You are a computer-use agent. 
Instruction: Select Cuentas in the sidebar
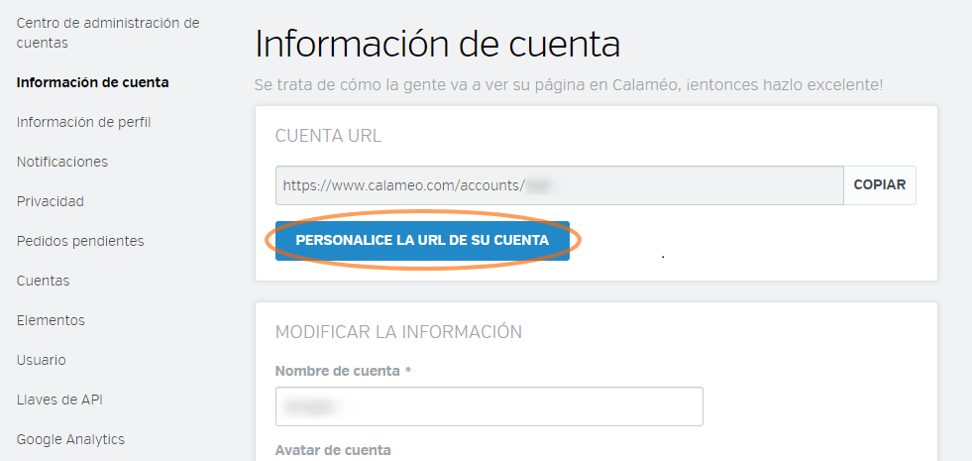[43, 281]
